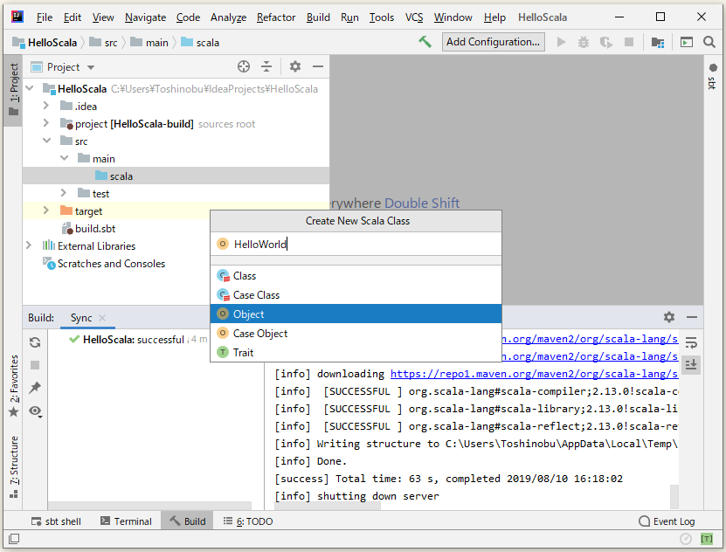Click the locate target crosshair icon
Viewport: 726px width, 552px height.
[x=244, y=66]
